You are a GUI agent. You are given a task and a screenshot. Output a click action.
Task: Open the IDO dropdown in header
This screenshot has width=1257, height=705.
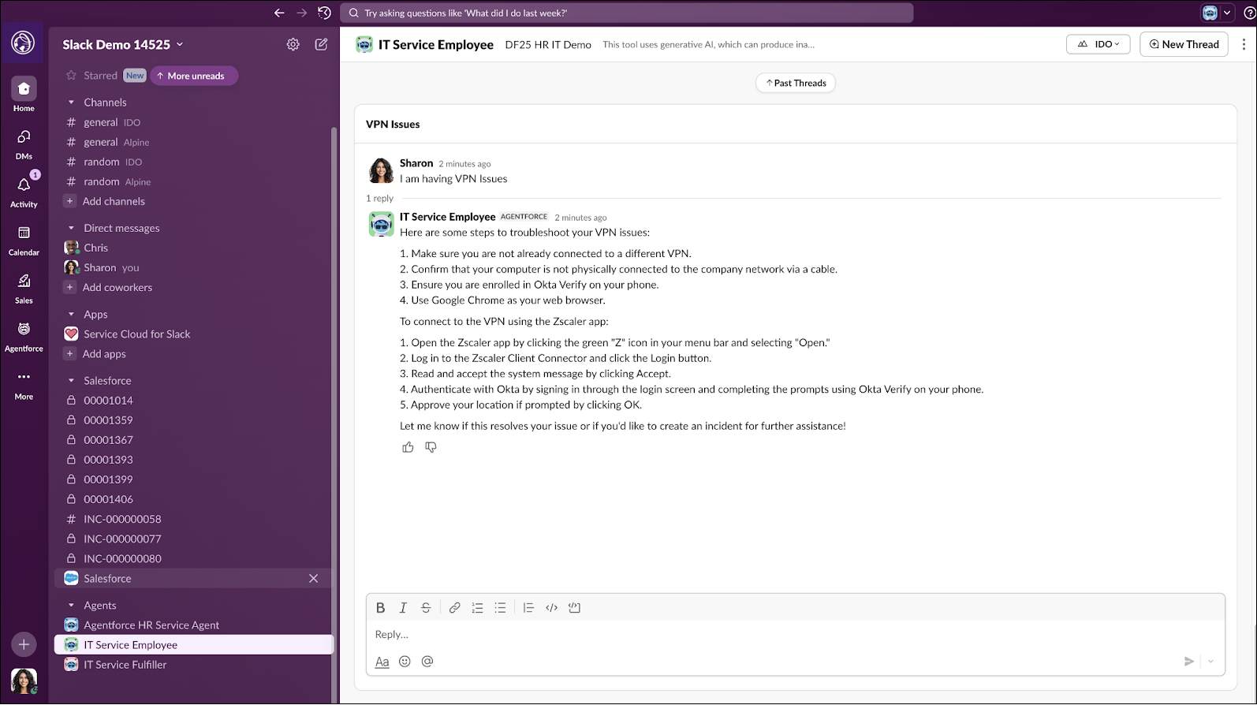tap(1098, 44)
